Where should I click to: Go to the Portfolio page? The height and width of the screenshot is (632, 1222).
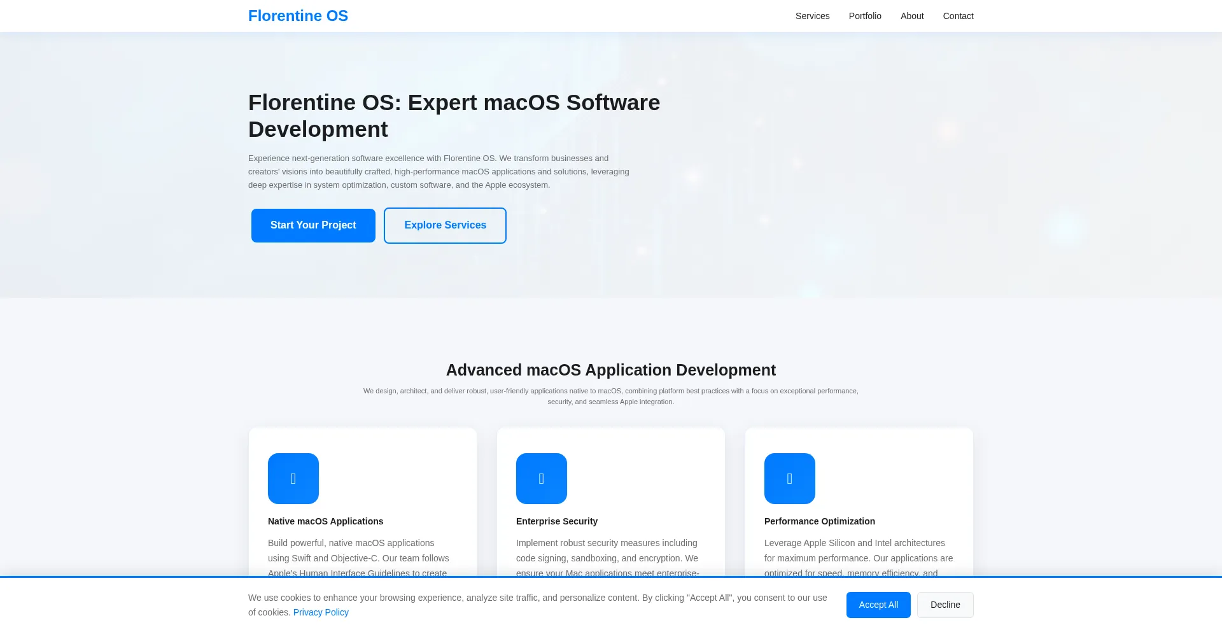[x=864, y=16]
